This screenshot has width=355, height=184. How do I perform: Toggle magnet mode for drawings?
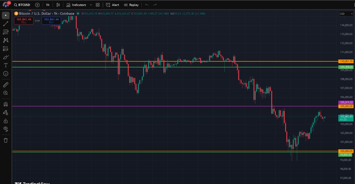pos(6,104)
